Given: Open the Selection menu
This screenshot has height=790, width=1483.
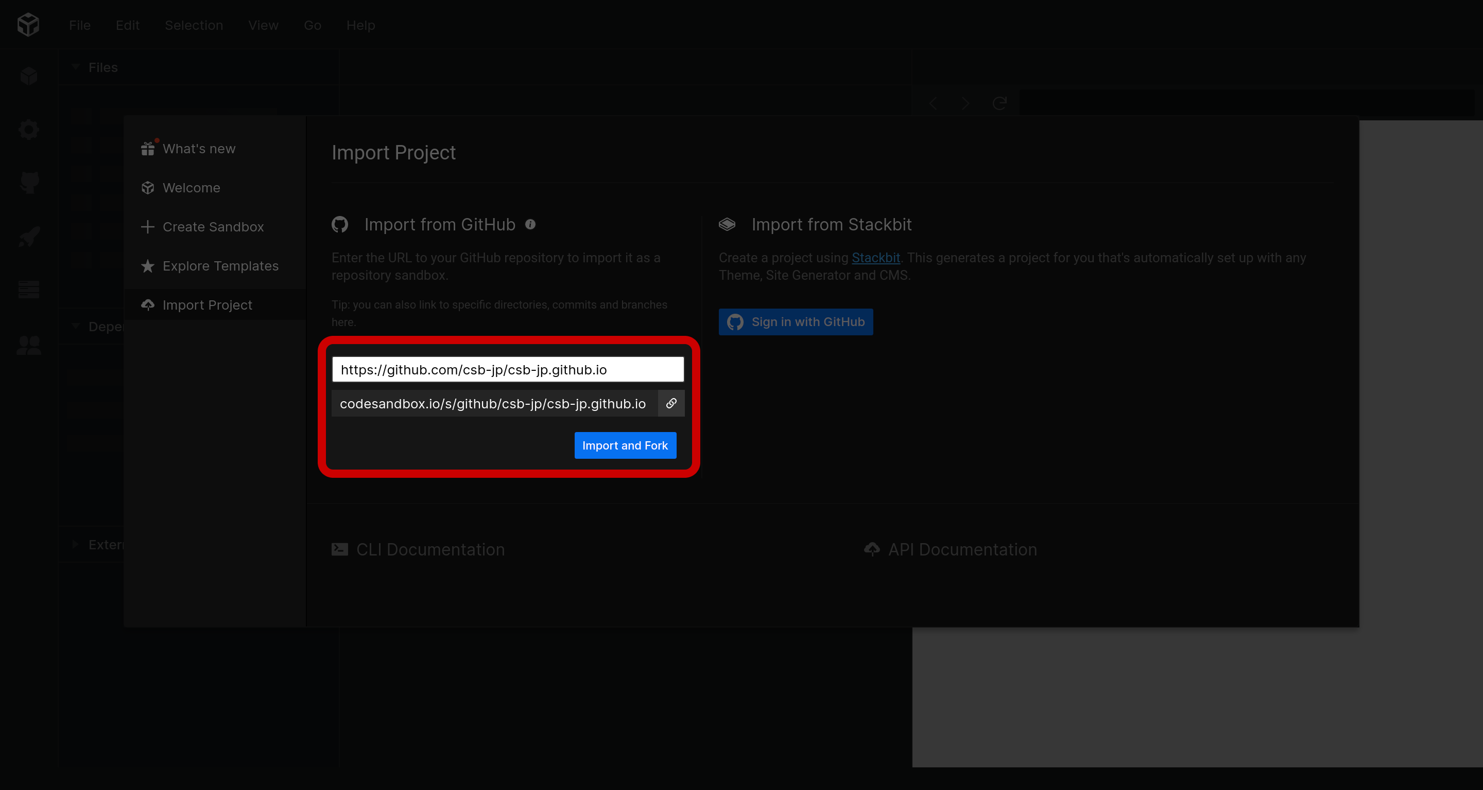Looking at the screenshot, I should [194, 25].
